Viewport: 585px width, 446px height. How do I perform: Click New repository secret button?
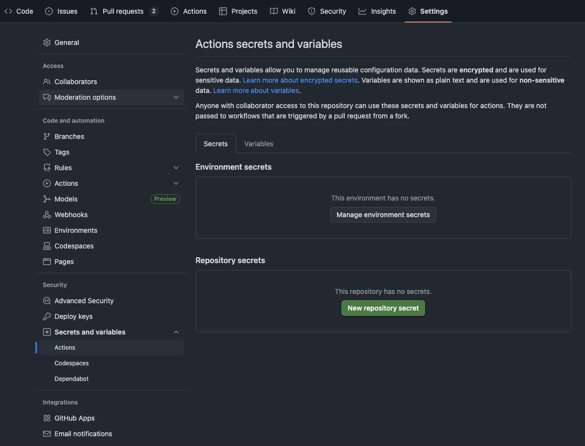point(383,308)
